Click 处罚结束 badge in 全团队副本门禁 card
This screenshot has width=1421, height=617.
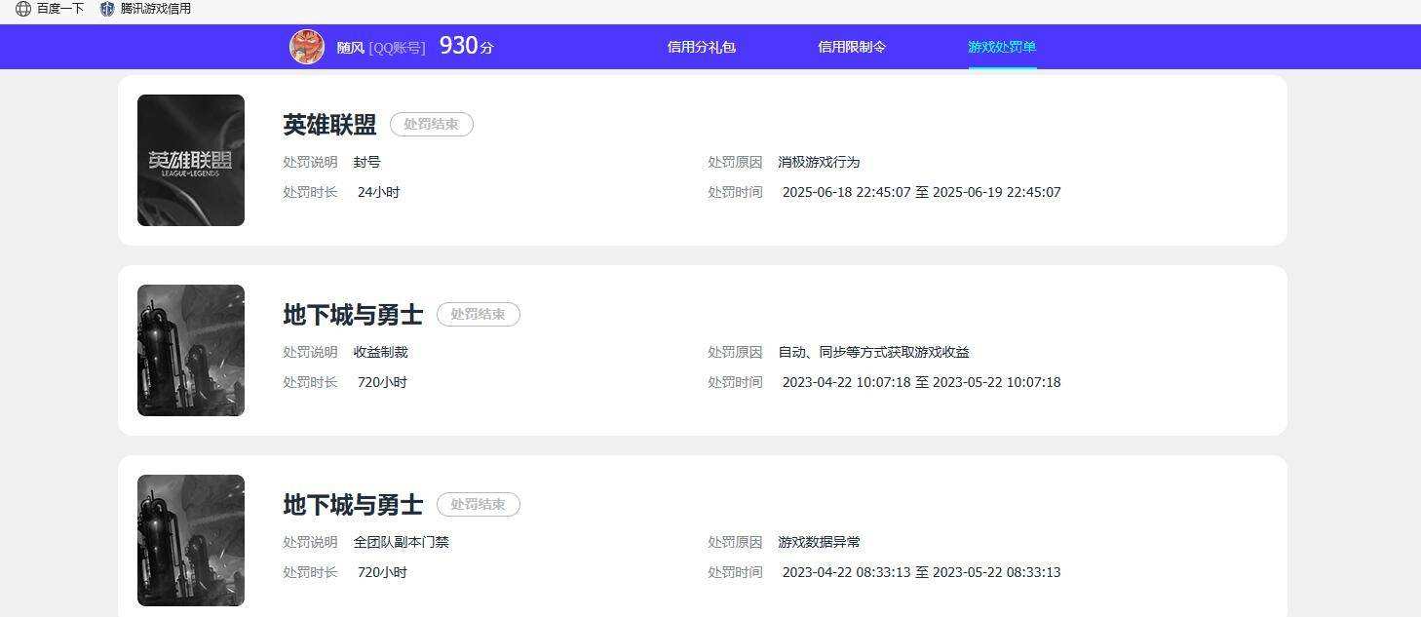pyautogui.click(x=479, y=505)
